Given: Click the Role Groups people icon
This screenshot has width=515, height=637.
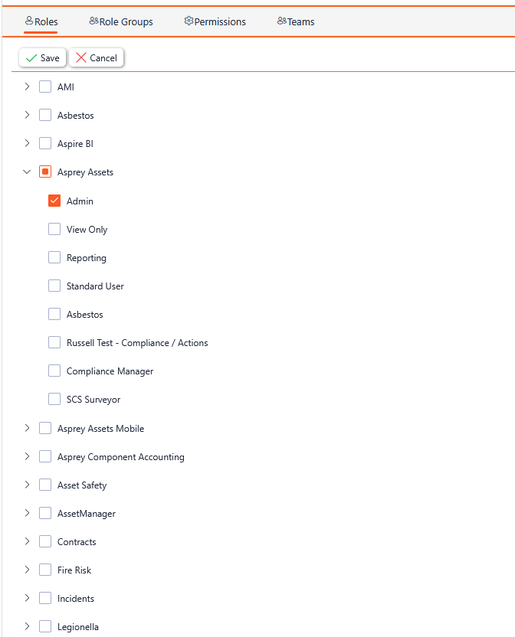Looking at the screenshot, I should tap(94, 21).
